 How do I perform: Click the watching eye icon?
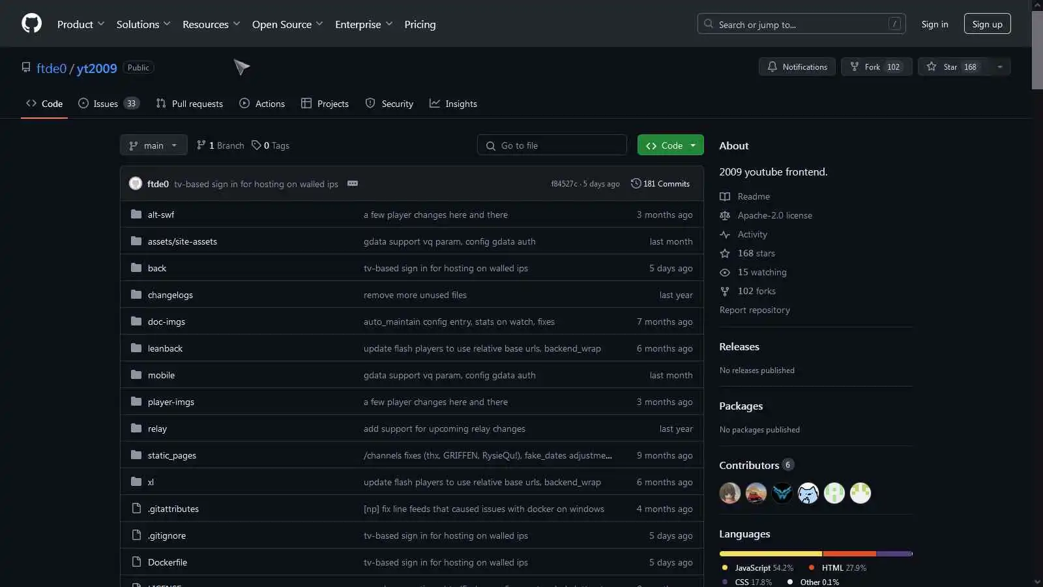(x=725, y=272)
